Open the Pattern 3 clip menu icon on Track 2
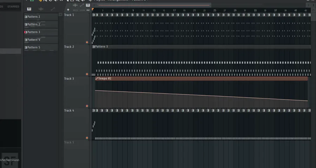Image resolution: width=316 pixels, height=168 pixels. coord(93,47)
